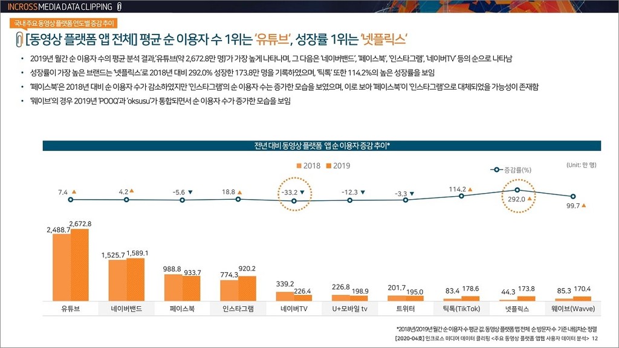This screenshot has width=619, height=348.
Task: Click the up triangle next to 114.2
Action: click(x=470, y=189)
